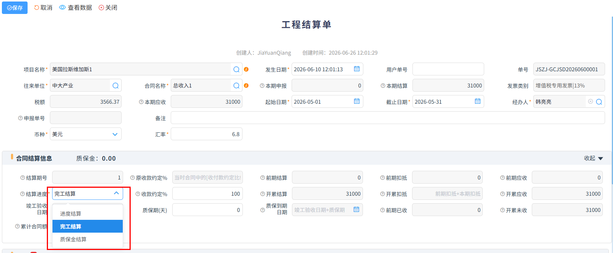Choose 质保金结算 from the dropdown list
The width and height of the screenshot is (613, 253).
(88, 239)
